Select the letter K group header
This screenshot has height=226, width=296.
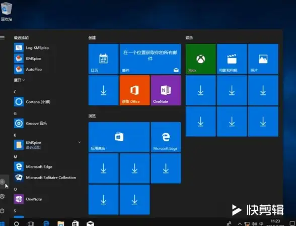15,135
